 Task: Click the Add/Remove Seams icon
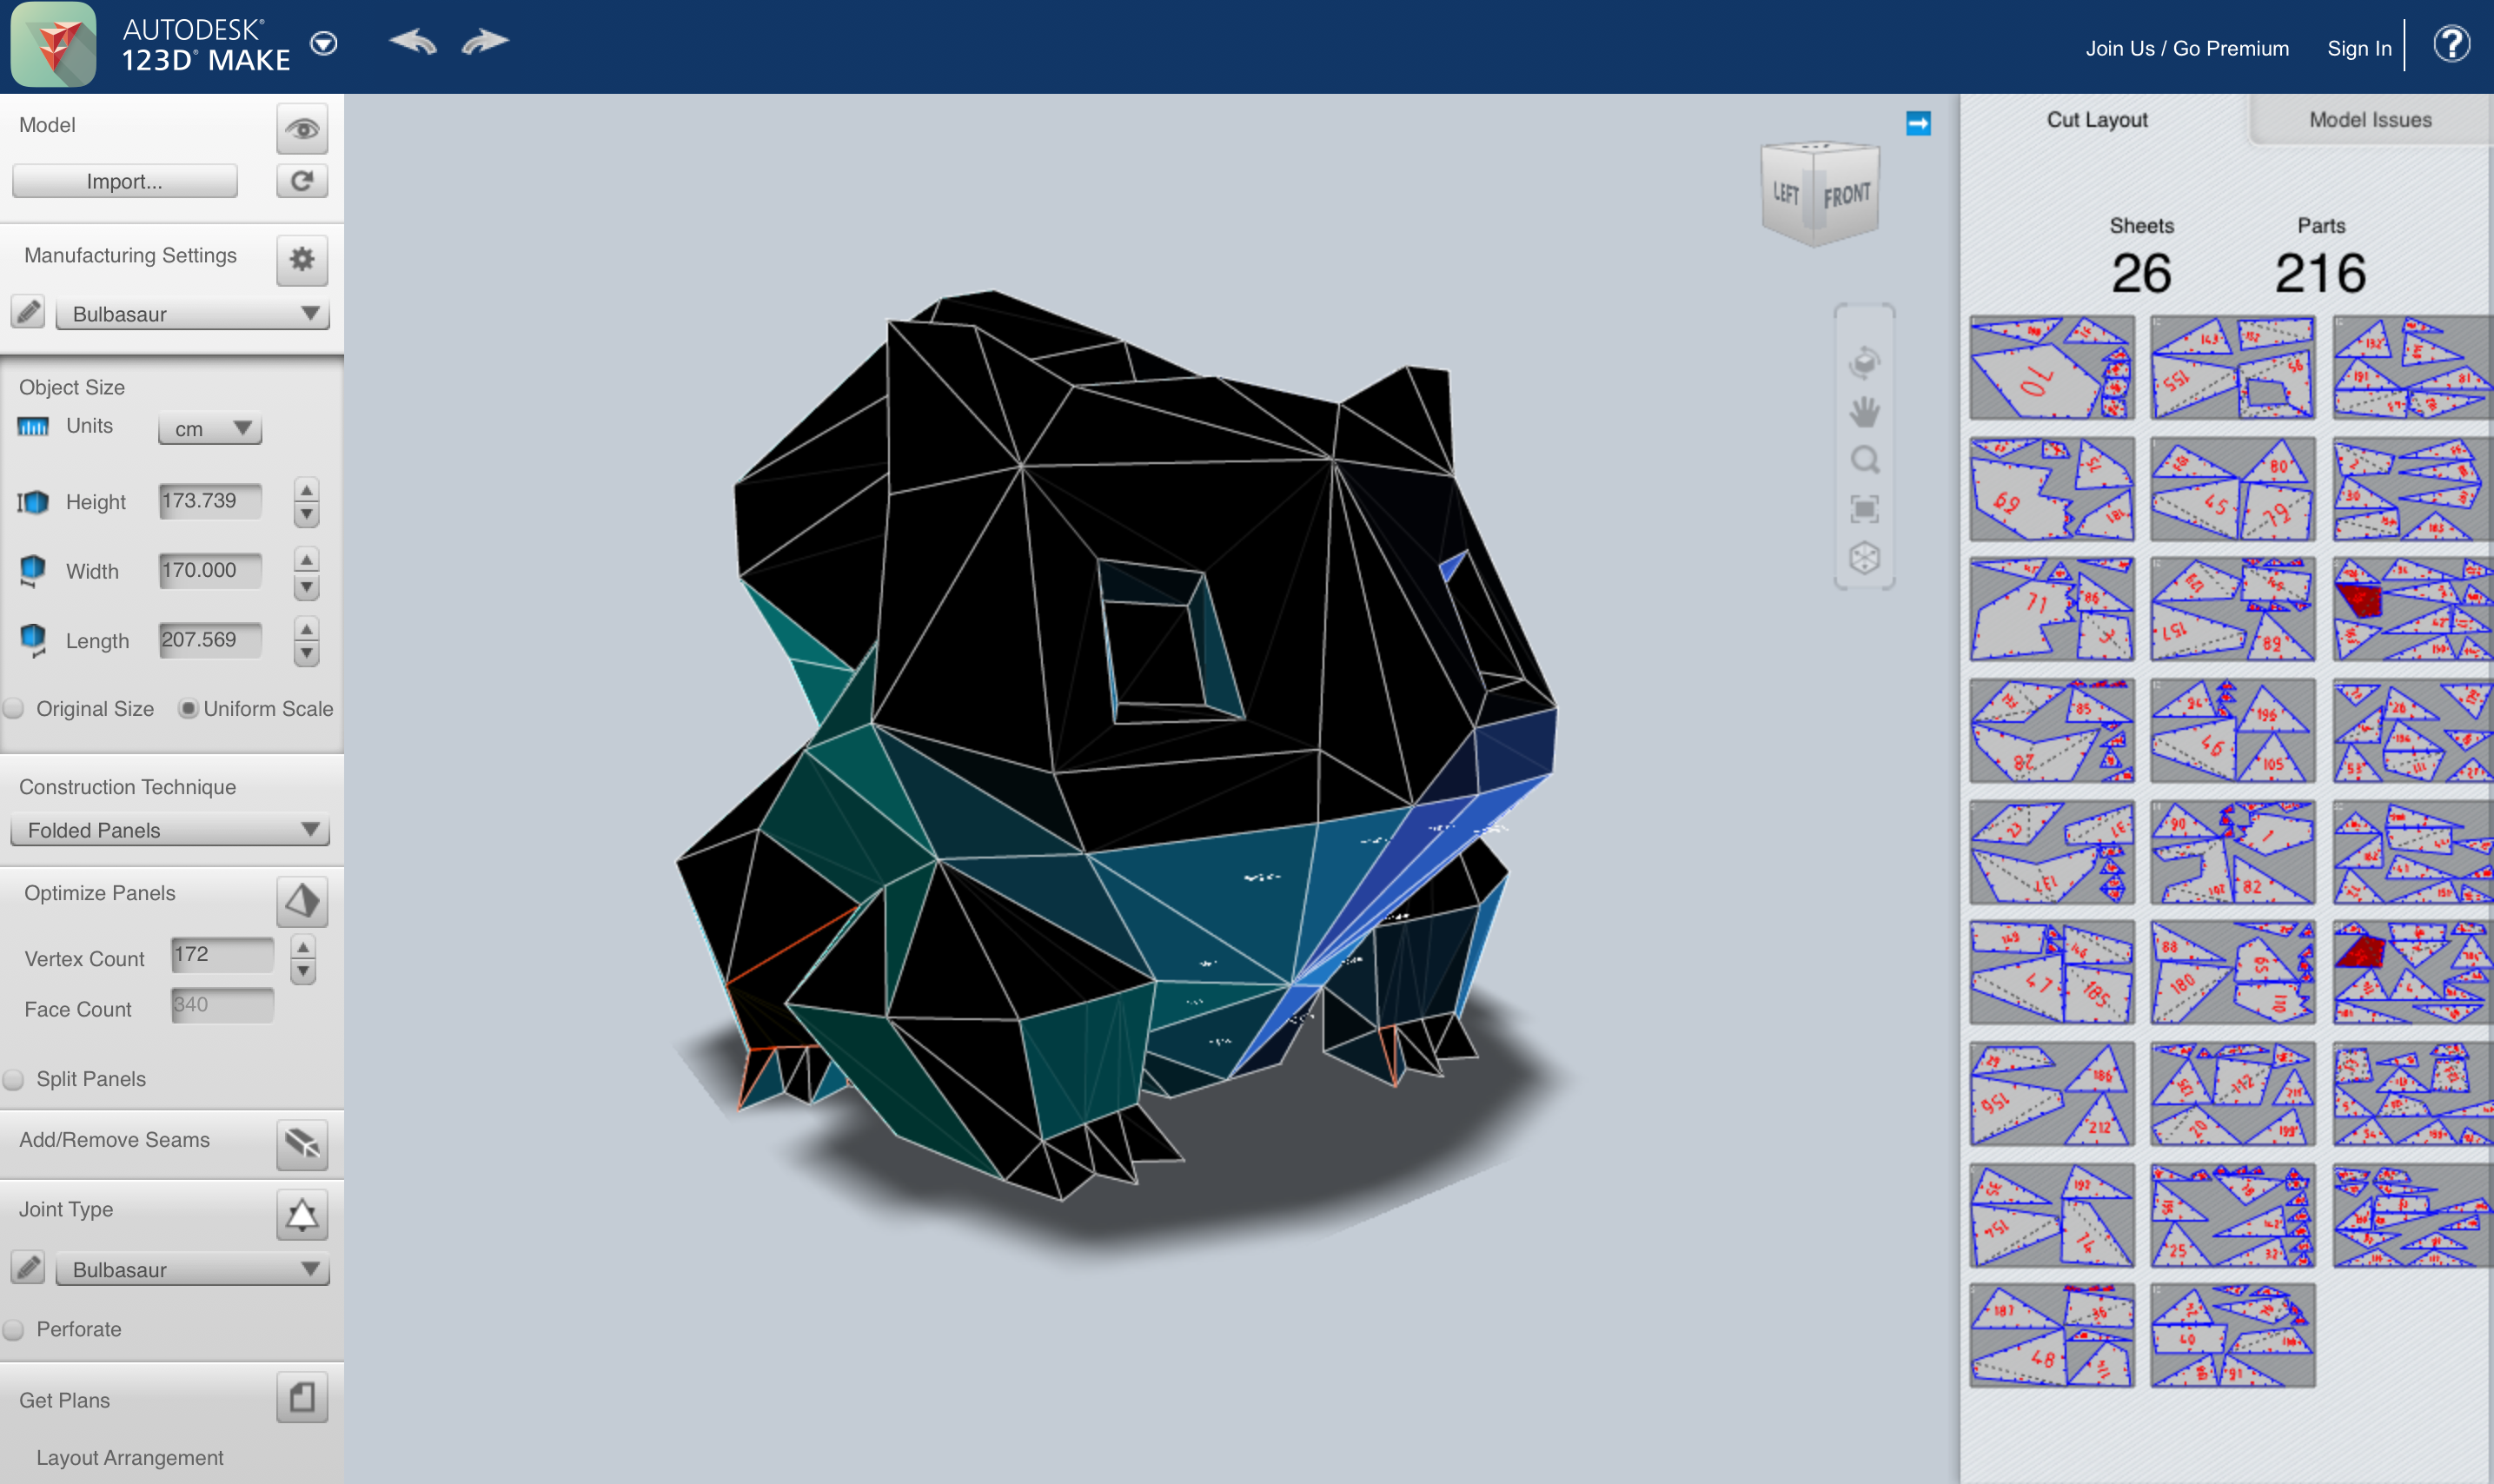[302, 1142]
